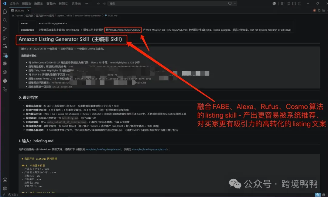
Task: Expand the chat dropdown arrow next to the search bar
Action: click(235, 4)
